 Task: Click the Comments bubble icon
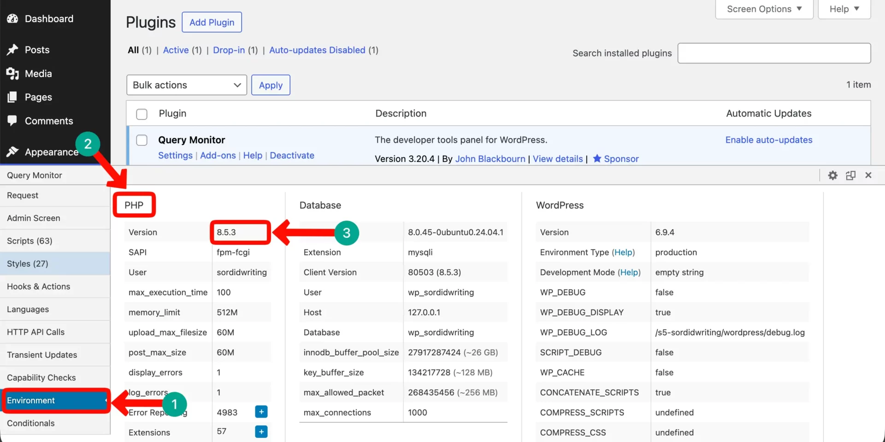[12, 121]
